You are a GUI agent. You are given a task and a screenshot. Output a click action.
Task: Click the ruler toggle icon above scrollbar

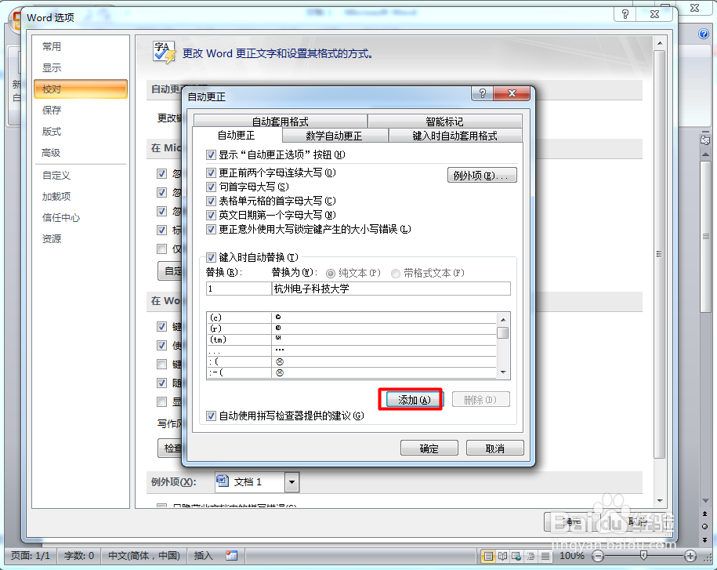(x=704, y=140)
